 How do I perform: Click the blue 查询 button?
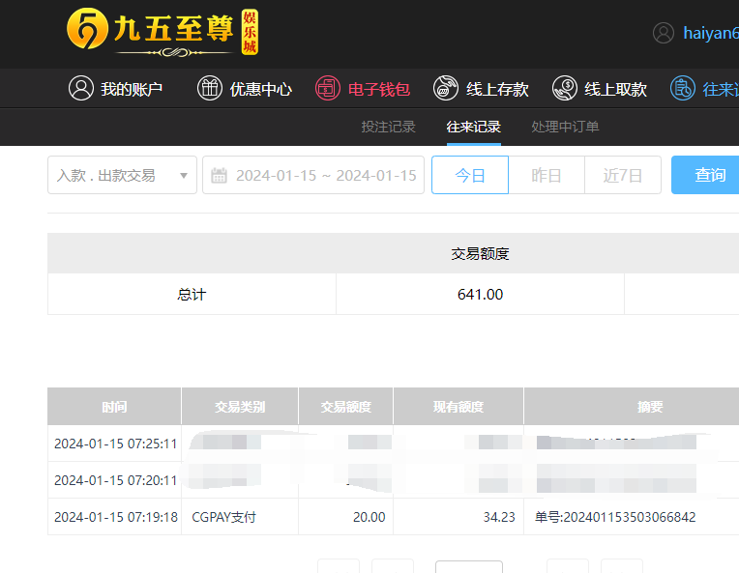click(x=705, y=175)
